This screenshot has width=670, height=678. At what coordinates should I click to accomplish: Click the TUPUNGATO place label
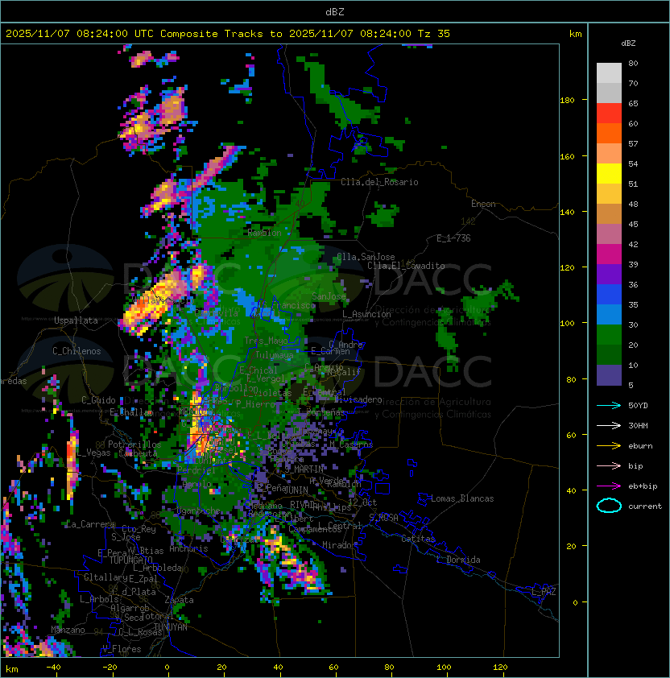pyautogui.click(x=130, y=560)
